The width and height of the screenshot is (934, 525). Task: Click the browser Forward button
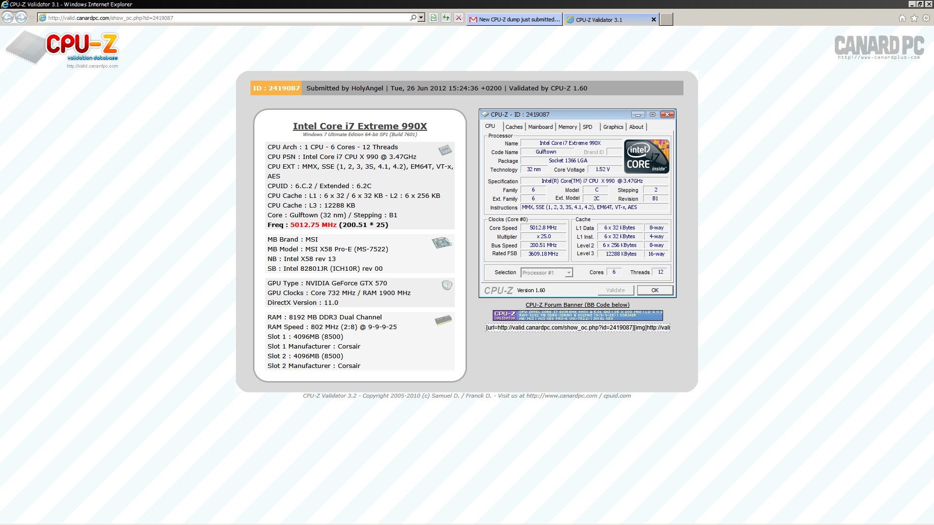21,17
